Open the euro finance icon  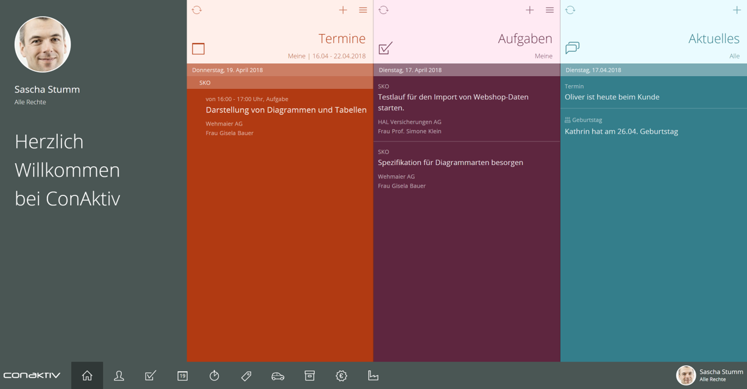(x=341, y=376)
